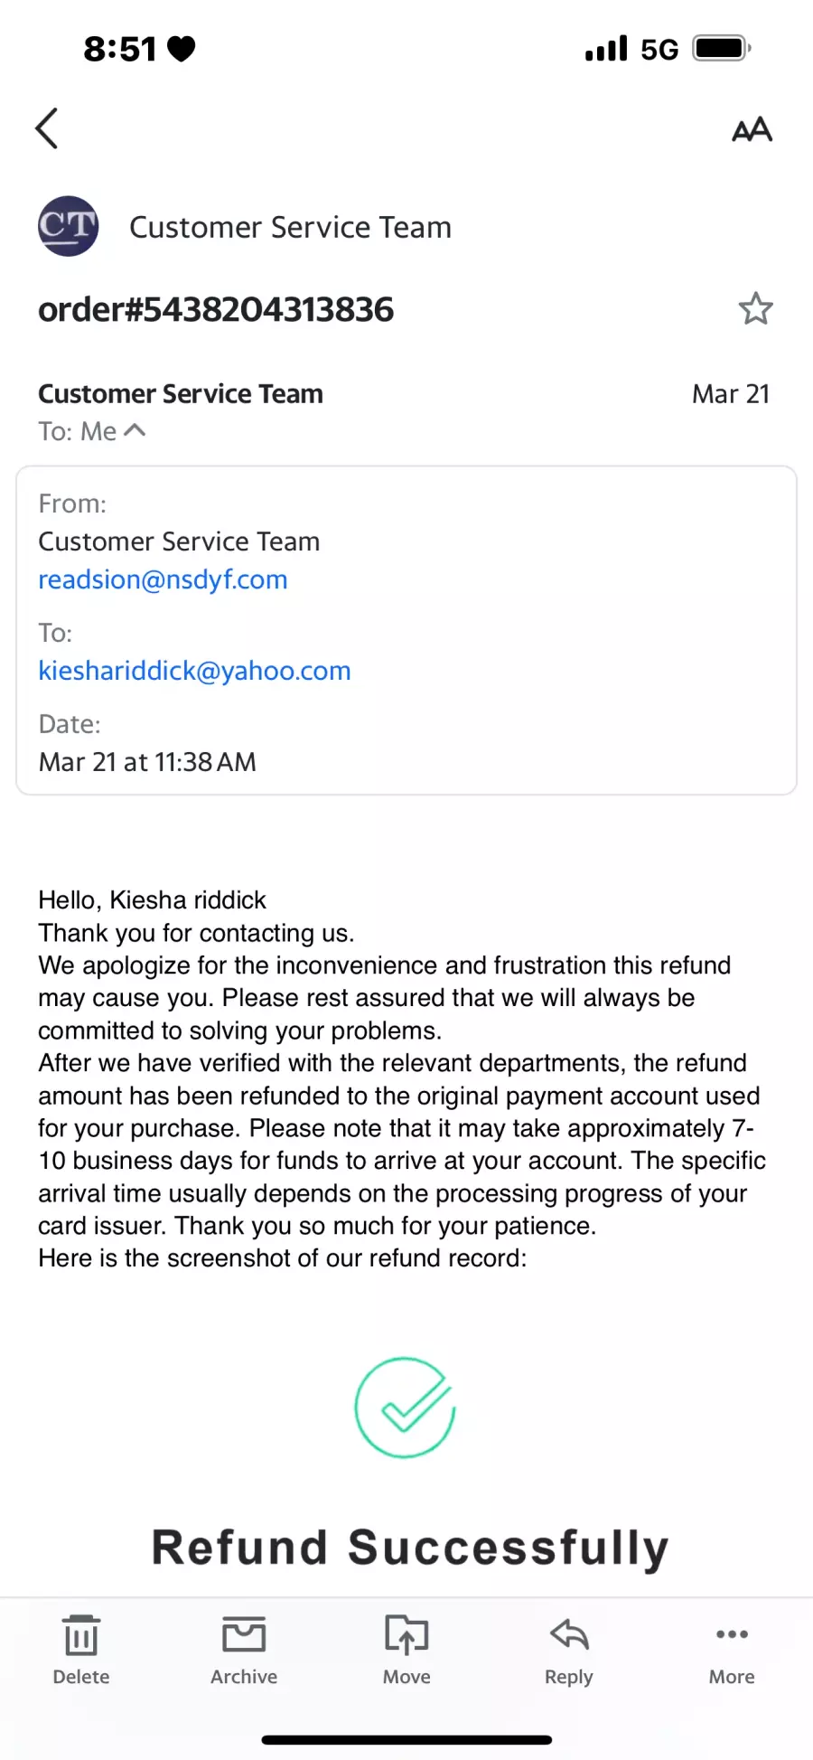Tap the Refund Successfully heading
This screenshot has height=1760, width=813.
click(410, 1548)
